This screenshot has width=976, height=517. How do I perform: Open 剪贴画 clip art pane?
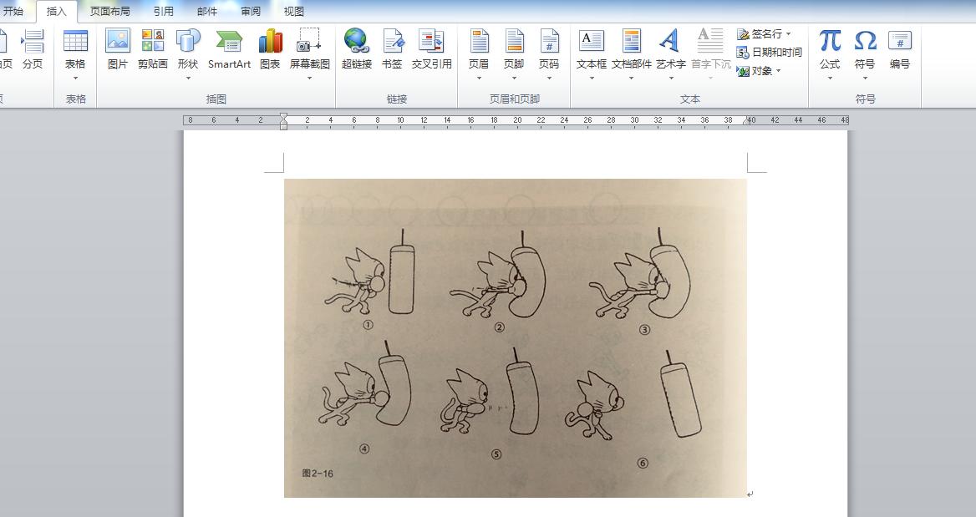point(153,48)
